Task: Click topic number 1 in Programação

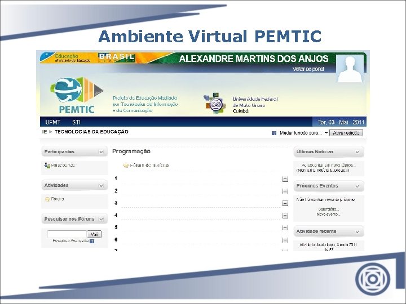Action: click(x=116, y=178)
